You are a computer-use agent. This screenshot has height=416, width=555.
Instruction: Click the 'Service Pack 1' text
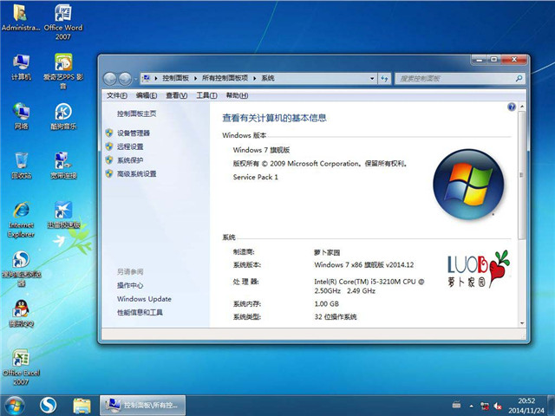(255, 177)
